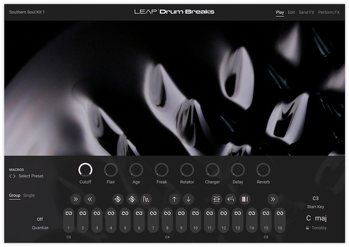Open the Start Key C3 selector

point(315,198)
